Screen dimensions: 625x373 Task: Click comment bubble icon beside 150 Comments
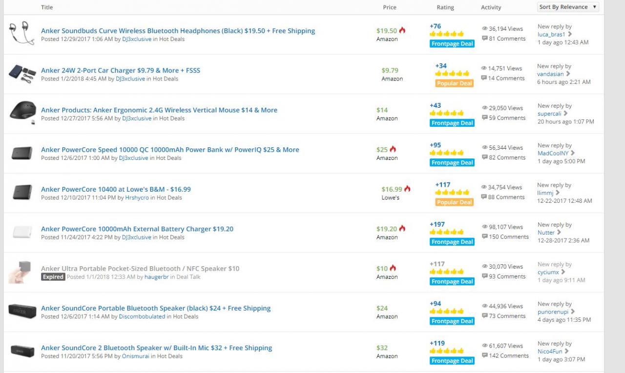point(484,236)
